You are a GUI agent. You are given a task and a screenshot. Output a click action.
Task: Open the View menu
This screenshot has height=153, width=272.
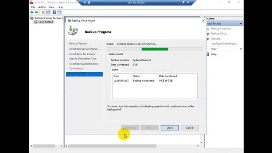pyautogui.click(x=51, y=7)
